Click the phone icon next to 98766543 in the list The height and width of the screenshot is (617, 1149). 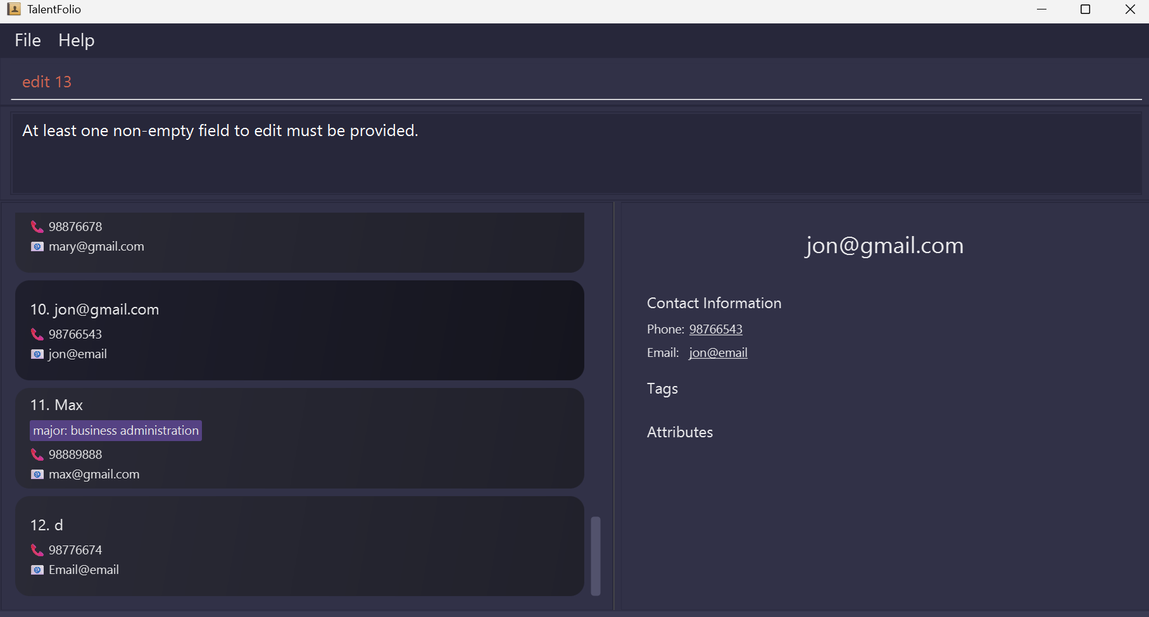point(37,334)
